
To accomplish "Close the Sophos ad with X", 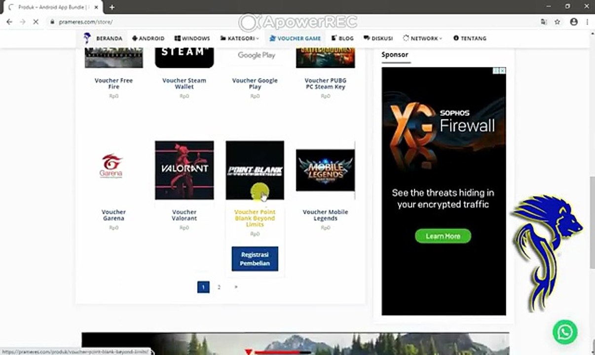I will pos(503,71).
